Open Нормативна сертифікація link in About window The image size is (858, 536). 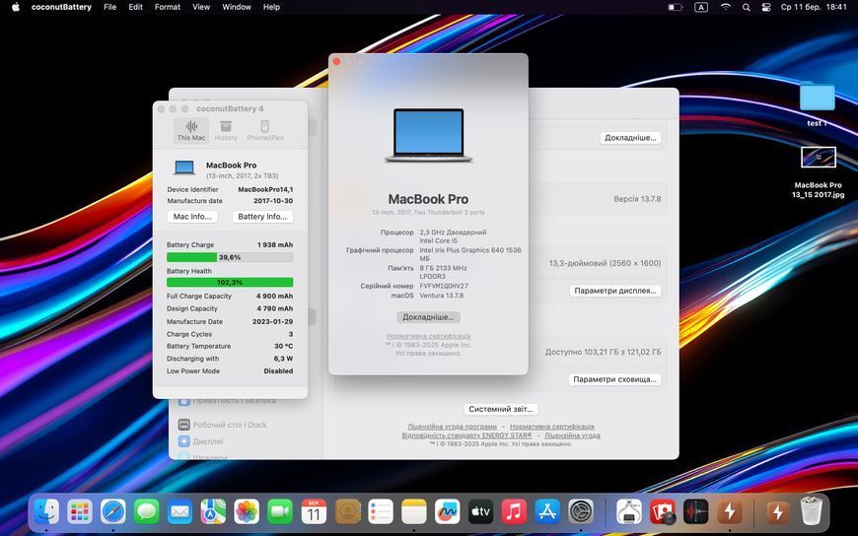428,336
